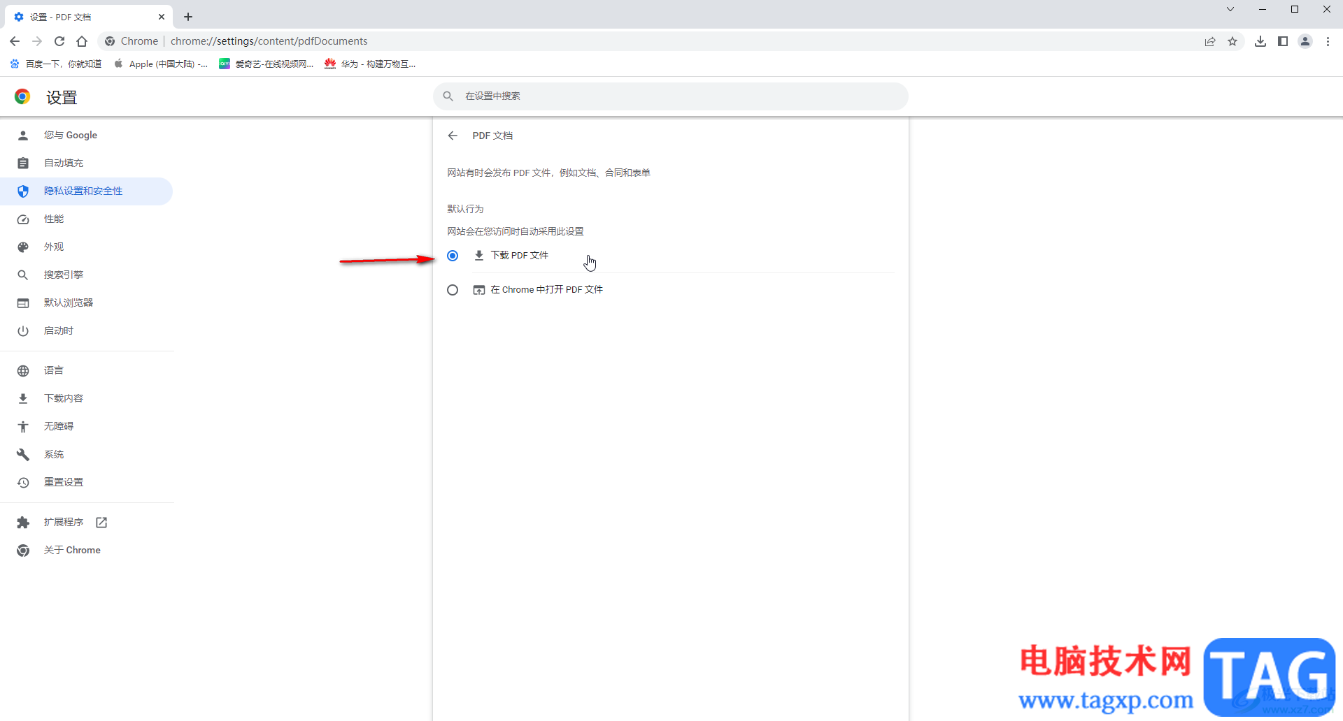Open 华为 bookmark
Image resolution: width=1343 pixels, height=721 pixels.
tap(370, 64)
